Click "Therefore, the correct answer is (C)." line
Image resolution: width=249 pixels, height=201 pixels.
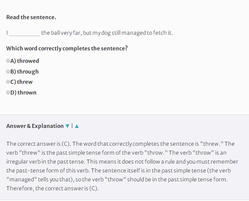(x=52, y=189)
